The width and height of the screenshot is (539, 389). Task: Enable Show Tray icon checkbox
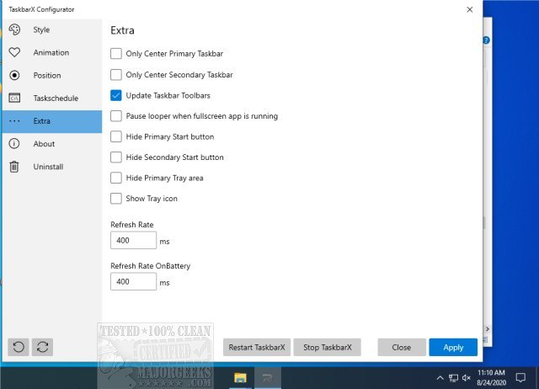tap(116, 199)
